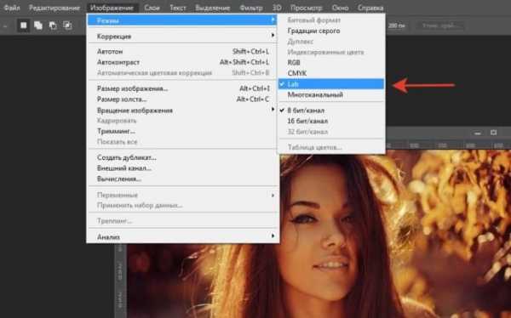
Task: Open the Файл menu
Action: [x=12, y=8]
